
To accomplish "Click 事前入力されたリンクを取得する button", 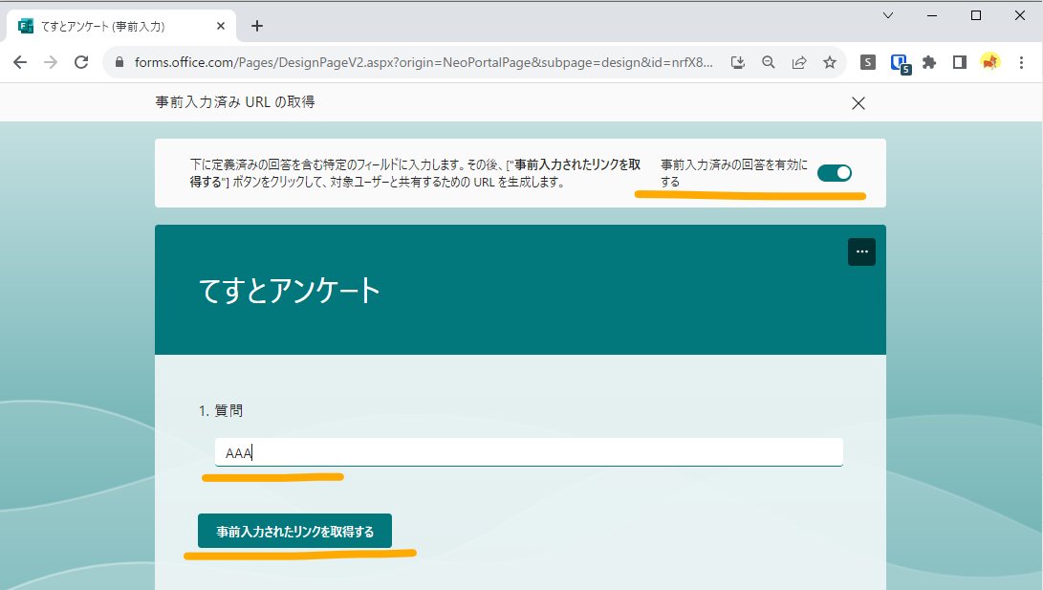I will tap(294, 531).
